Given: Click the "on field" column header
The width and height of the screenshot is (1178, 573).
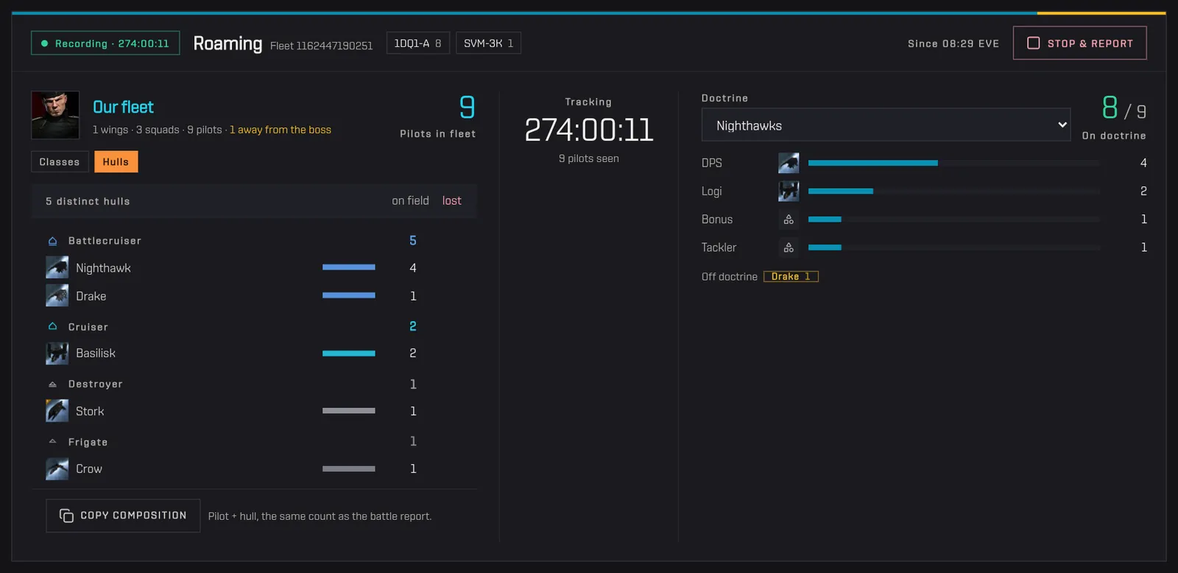Looking at the screenshot, I should [410, 201].
